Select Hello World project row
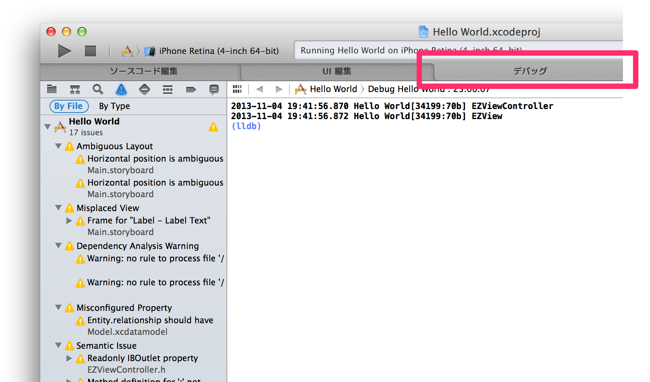650x382 pixels. 133,127
